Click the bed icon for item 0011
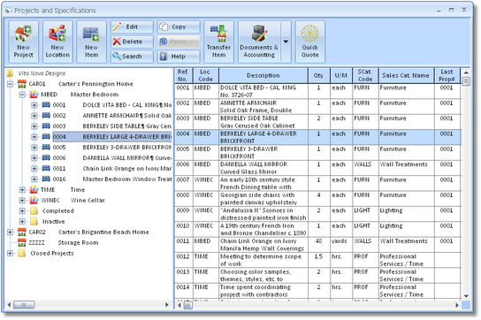This screenshot has width=481, height=320. click(x=46, y=169)
